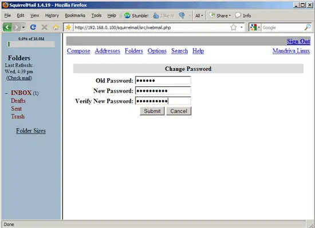Open the Sent folder
This screenshot has width=315, height=228.
(x=16, y=109)
